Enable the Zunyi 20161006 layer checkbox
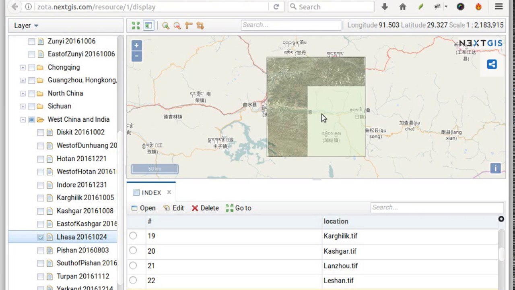The height and width of the screenshot is (290, 515). coord(31,41)
